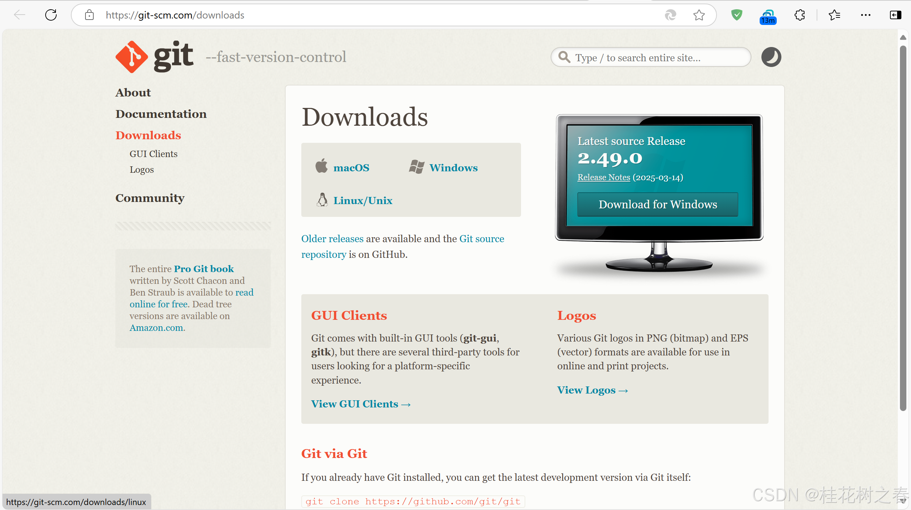Screen dimensions: 911x510
Task: Click the Download for Windows button
Action: coord(657,204)
